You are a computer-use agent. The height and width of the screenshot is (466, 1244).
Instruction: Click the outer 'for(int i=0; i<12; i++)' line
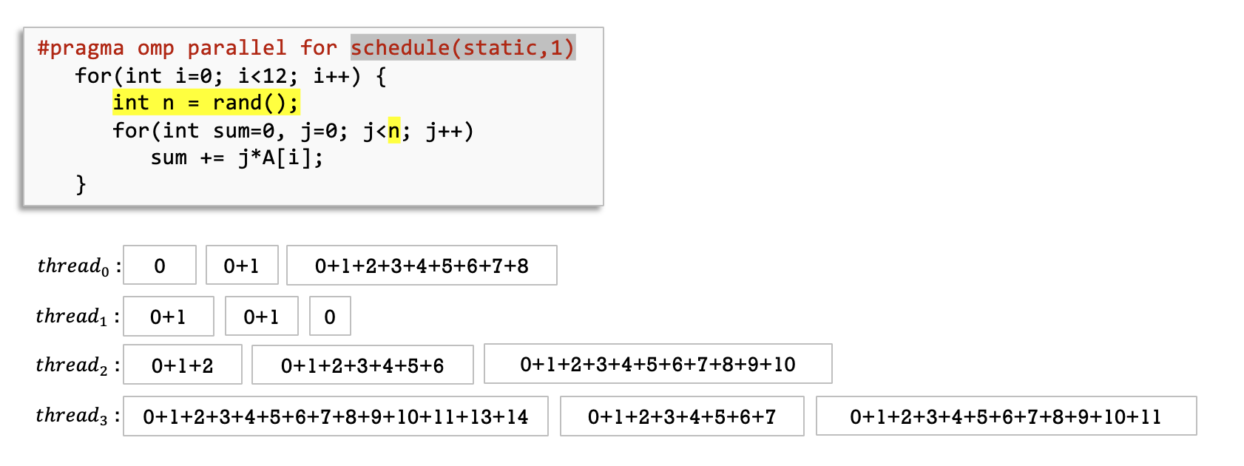230,75
